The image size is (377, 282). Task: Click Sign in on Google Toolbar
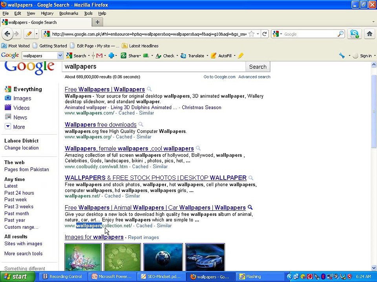click(x=366, y=56)
